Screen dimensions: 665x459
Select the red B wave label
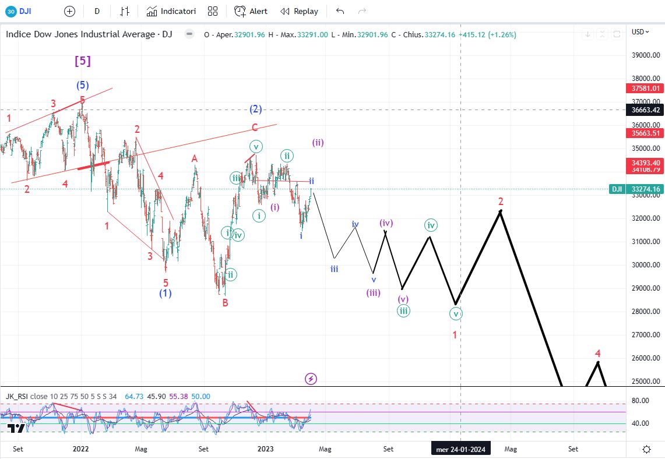pyautogui.click(x=225, y=303)
